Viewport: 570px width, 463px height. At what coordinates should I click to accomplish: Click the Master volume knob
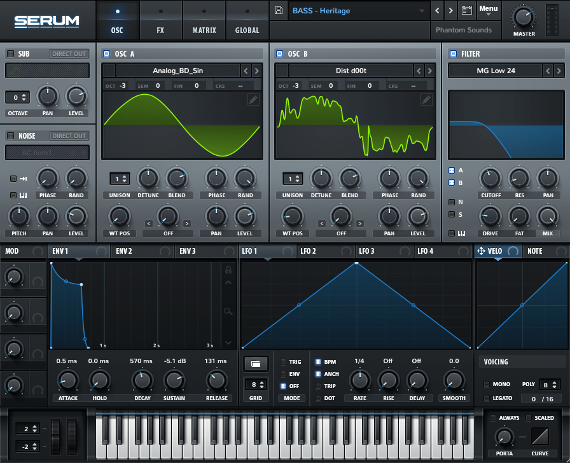[524, 17]
